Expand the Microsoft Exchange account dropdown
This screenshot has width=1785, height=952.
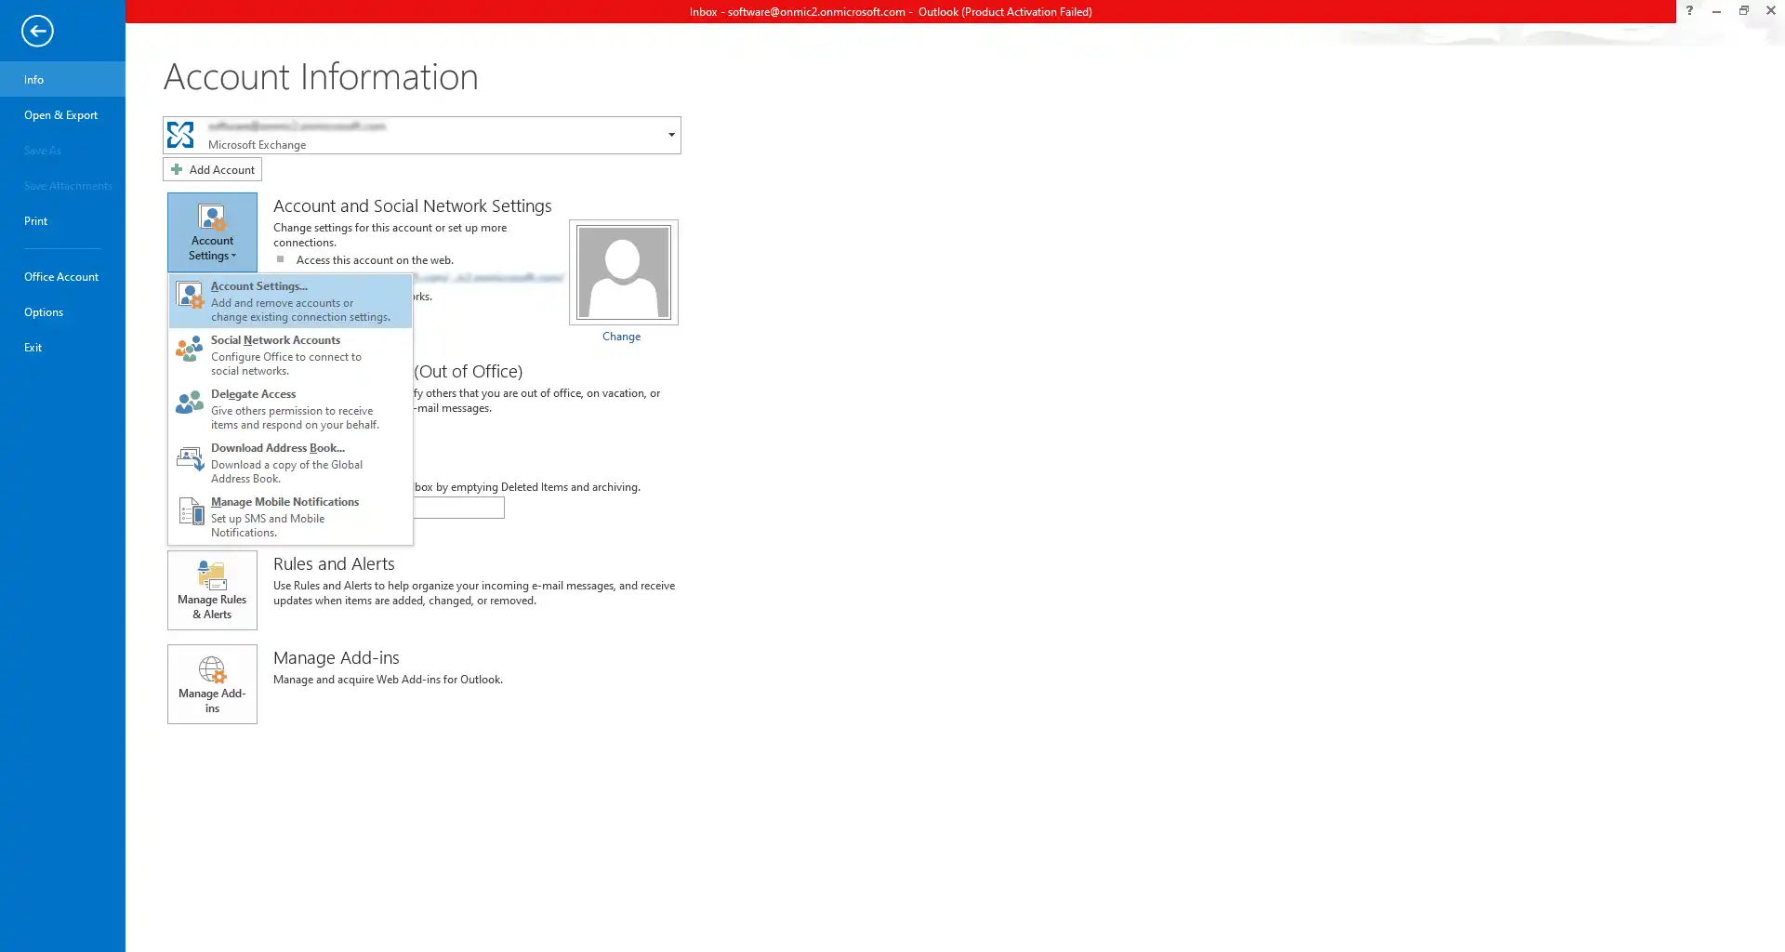click(671, 135)
